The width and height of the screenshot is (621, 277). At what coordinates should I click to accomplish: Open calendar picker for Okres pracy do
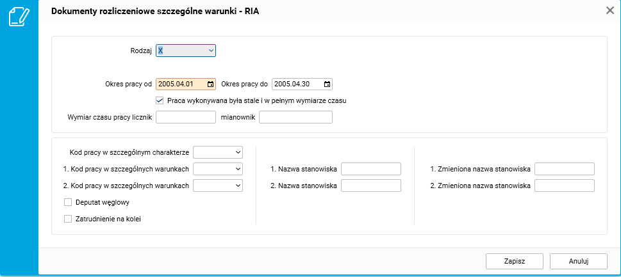tap(327, 84)
